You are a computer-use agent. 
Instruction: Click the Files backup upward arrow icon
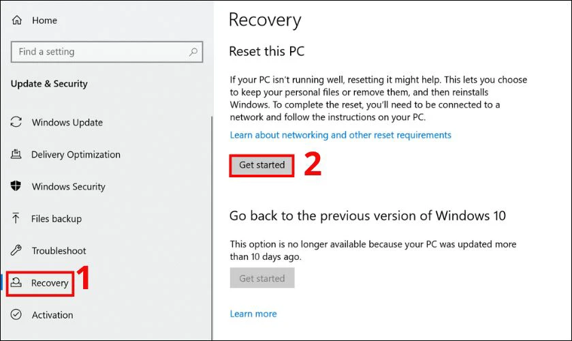tap(17, 219)
